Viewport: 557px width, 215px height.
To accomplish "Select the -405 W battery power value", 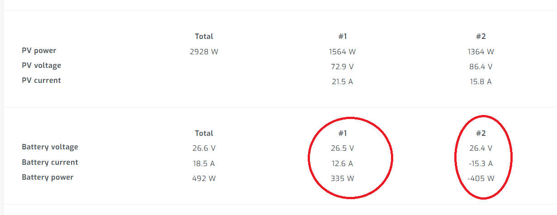I will pos(481,178).
